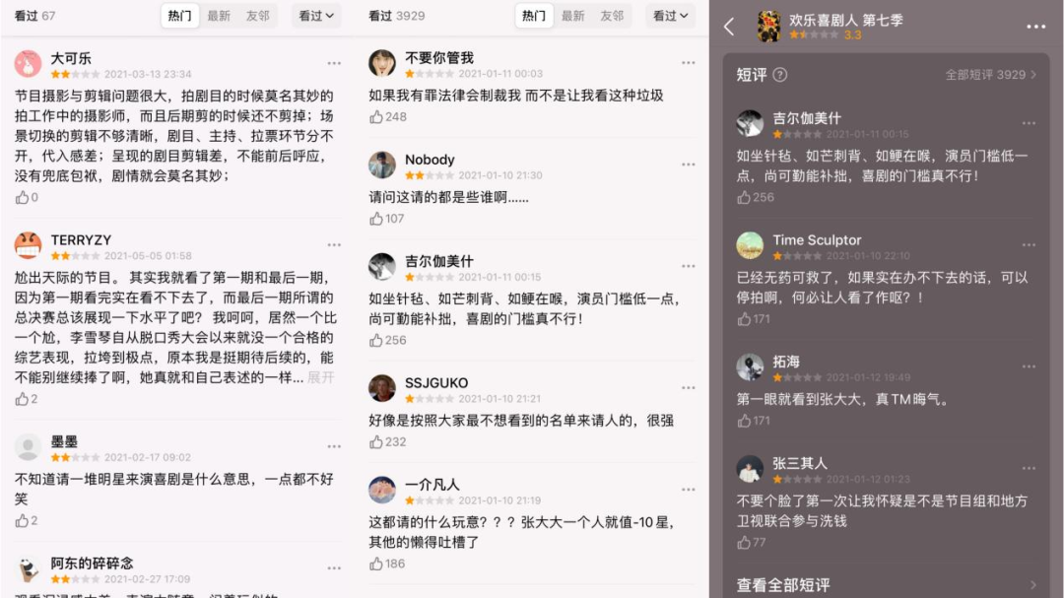Go back using the left arrow
The image size is (1064, 598).
pos(729,27)
